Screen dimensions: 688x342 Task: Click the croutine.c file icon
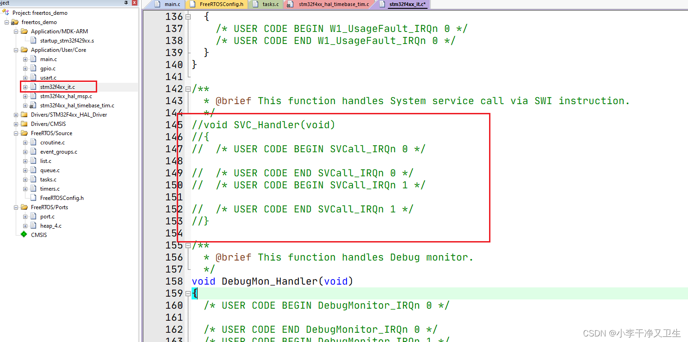(33, 142)
